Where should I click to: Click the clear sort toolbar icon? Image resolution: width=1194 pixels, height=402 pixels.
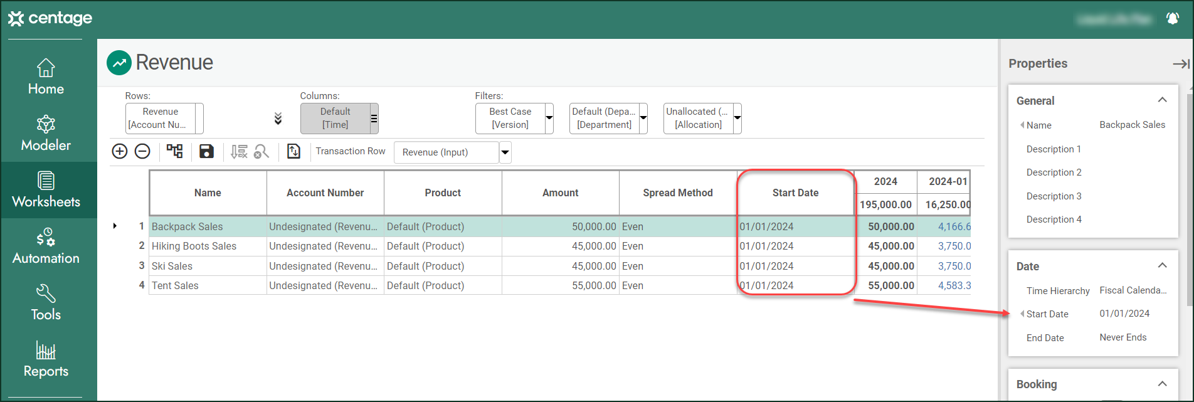[239, 151]
